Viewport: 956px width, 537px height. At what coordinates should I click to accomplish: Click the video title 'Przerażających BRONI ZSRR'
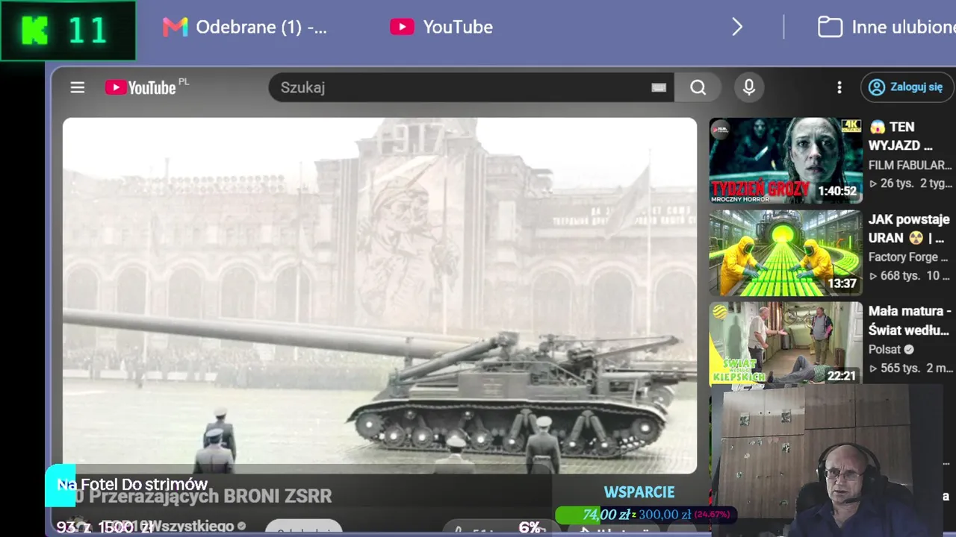[211, 496]
